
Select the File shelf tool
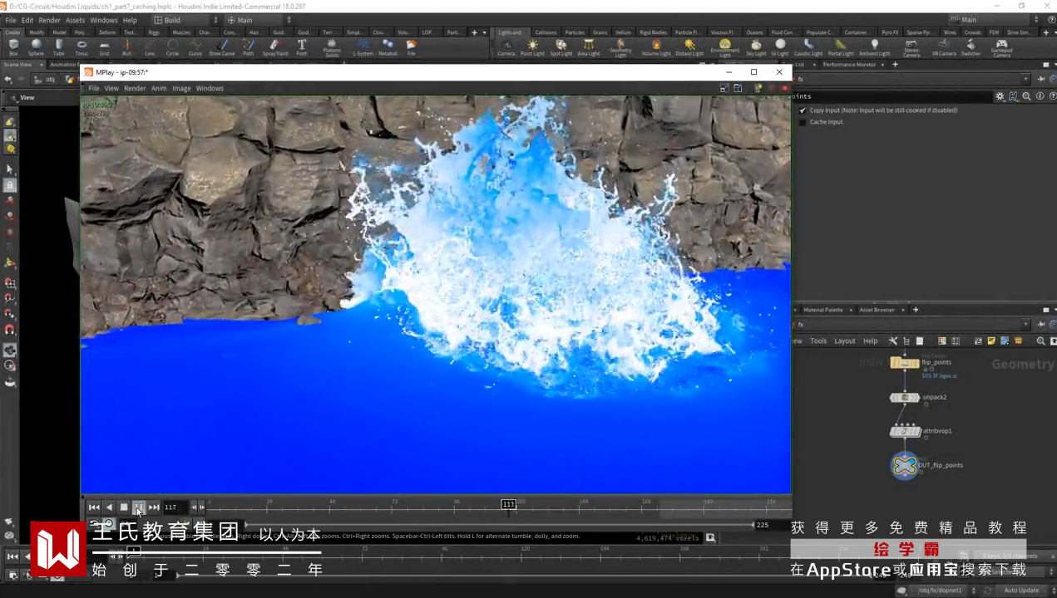pos(411,47)
